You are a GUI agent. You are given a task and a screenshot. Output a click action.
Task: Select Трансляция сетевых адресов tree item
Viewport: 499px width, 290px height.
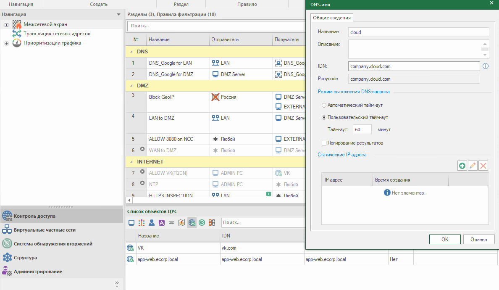57,34
